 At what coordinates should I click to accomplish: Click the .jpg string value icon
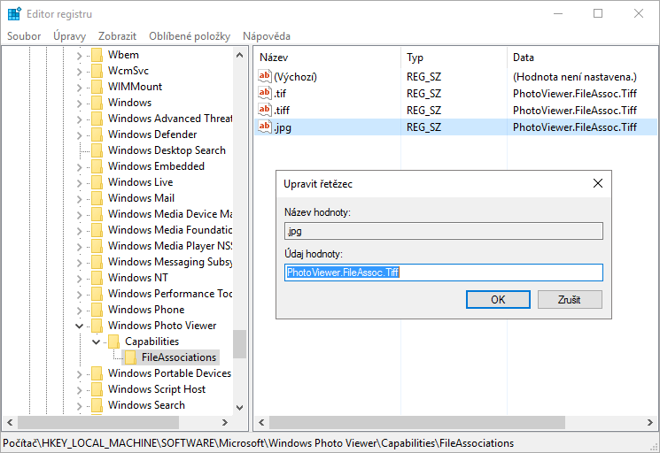(264, 127)
